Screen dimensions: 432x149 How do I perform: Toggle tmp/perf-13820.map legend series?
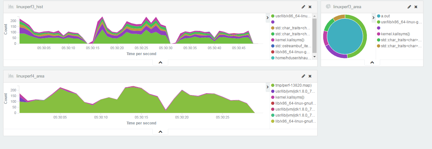pos(294,85)
